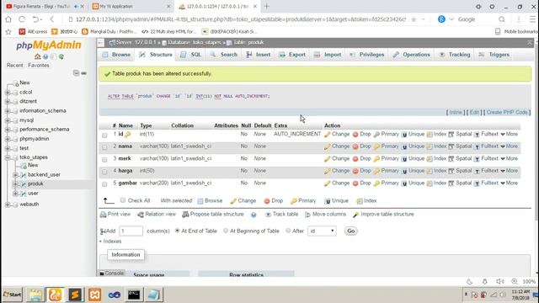Screen dimensions: 539x303
Task: Open command prompt from the taskbar
Action: point(134,295)
